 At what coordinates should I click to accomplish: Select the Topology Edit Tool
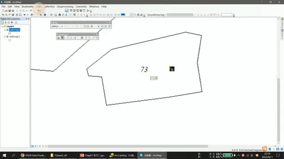pyautogui.click(x=62, y=38)
